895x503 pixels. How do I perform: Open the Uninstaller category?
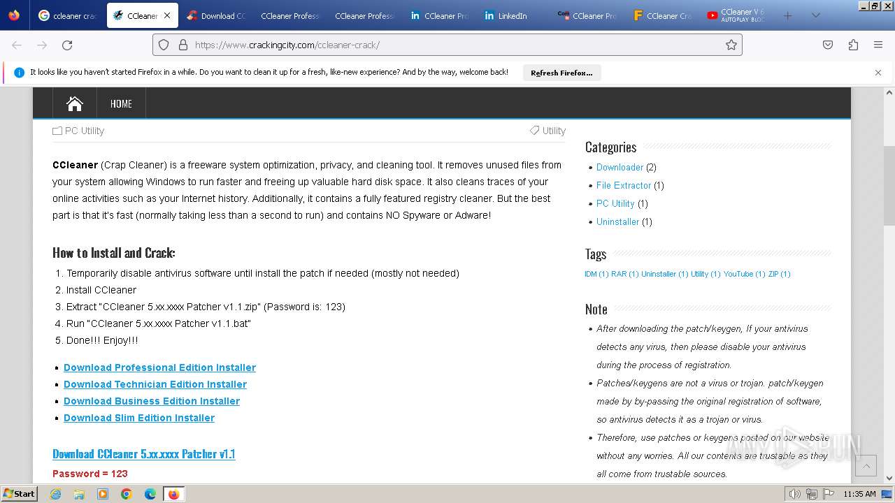pos(617,221)
